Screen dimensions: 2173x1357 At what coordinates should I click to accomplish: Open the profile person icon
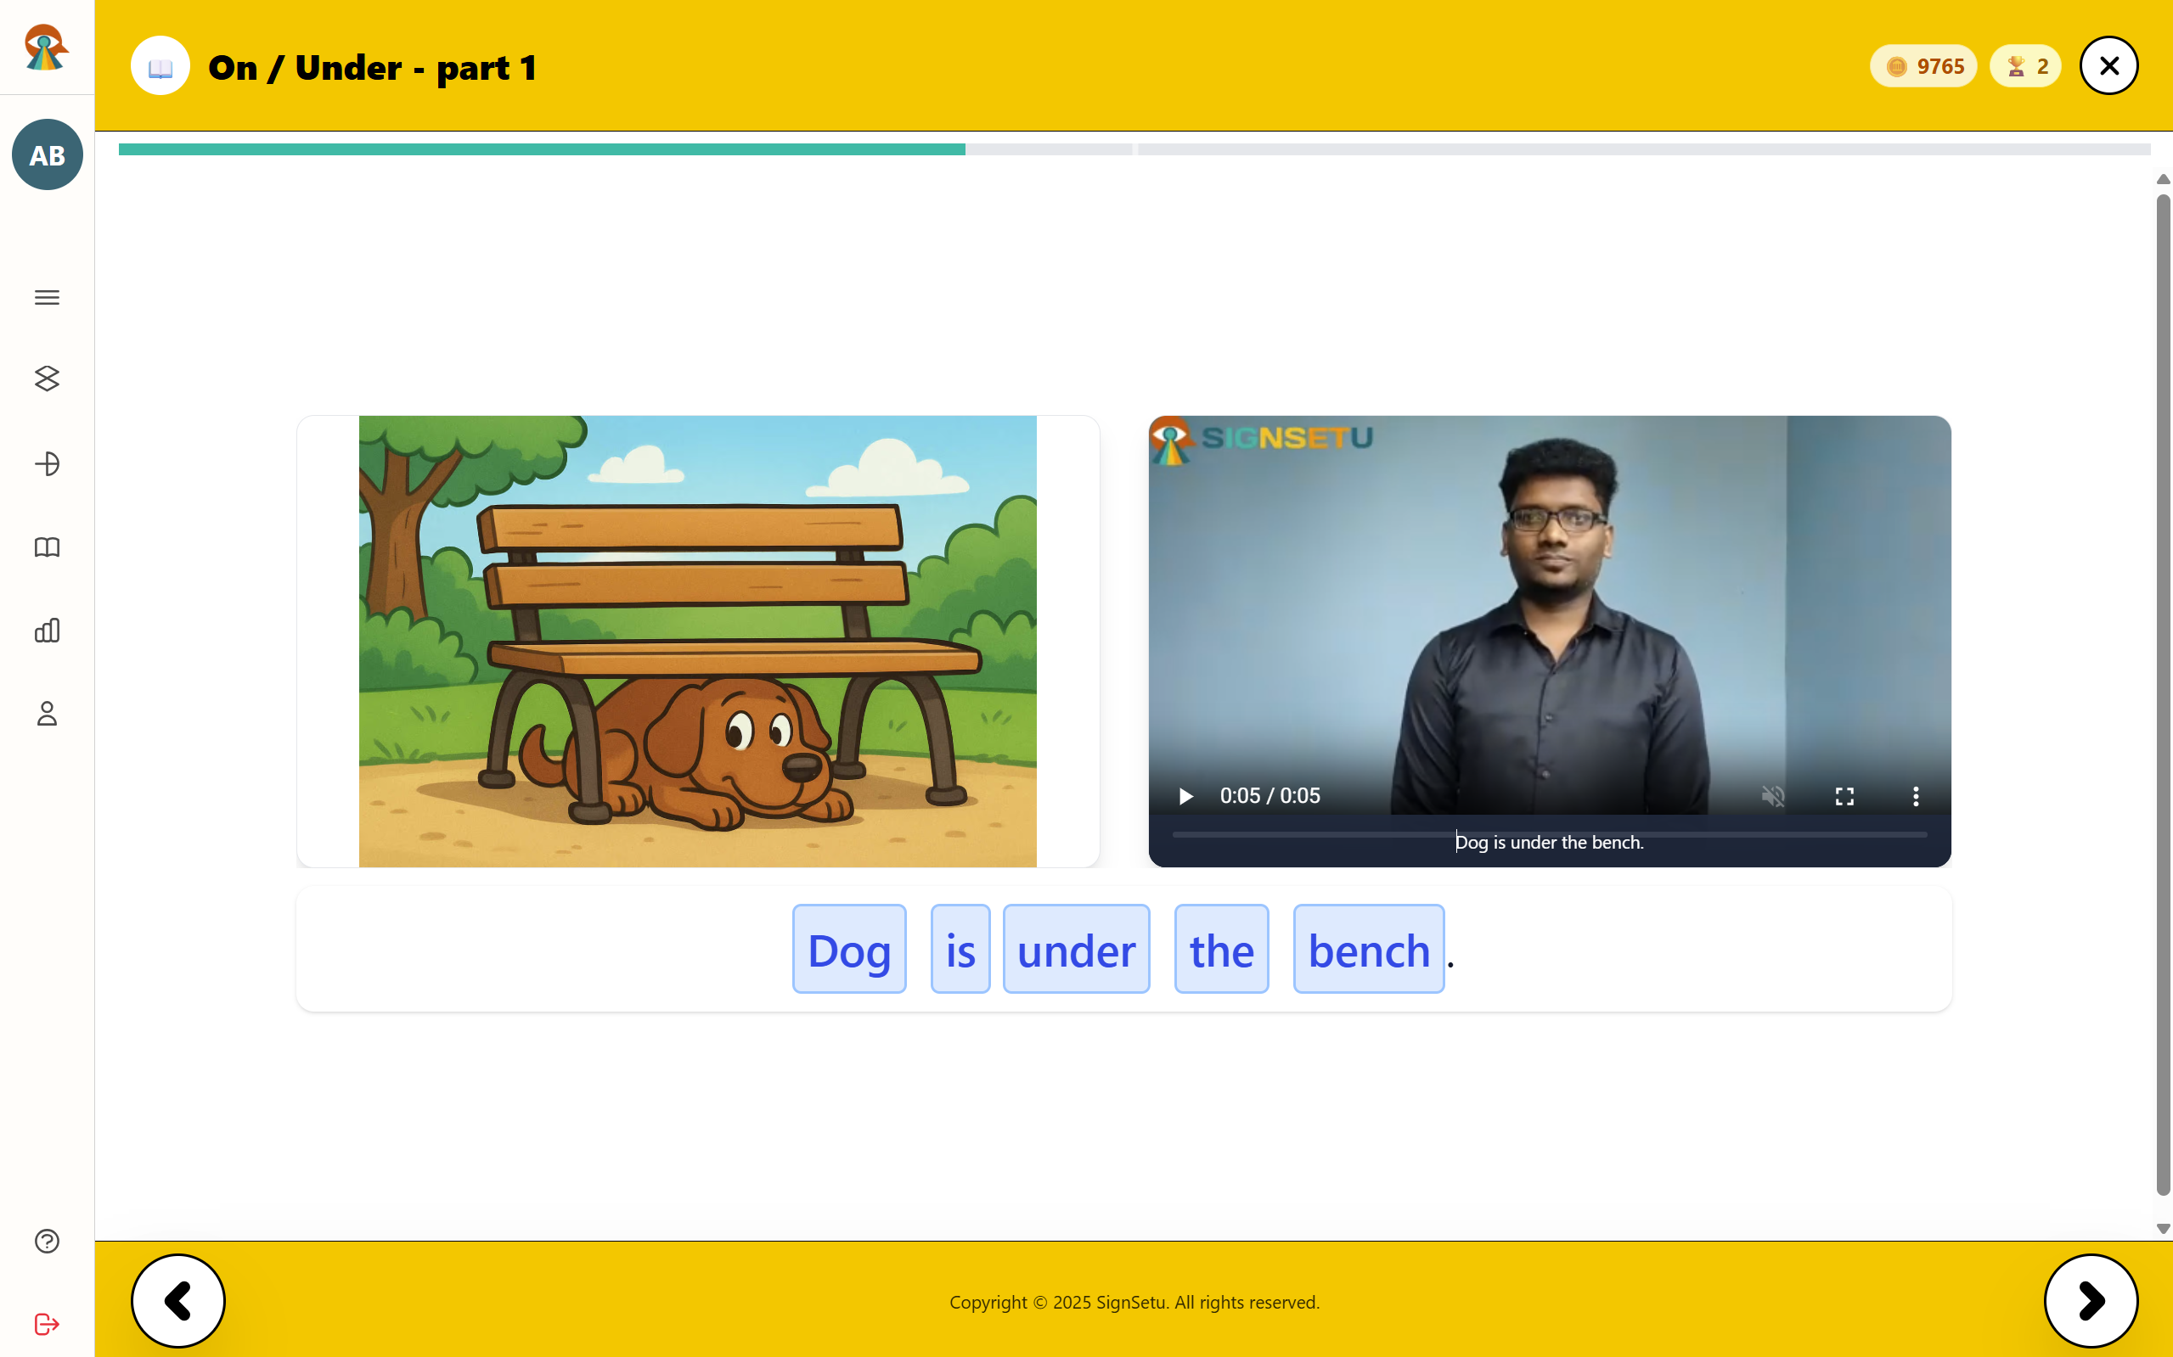pos(47,714)
